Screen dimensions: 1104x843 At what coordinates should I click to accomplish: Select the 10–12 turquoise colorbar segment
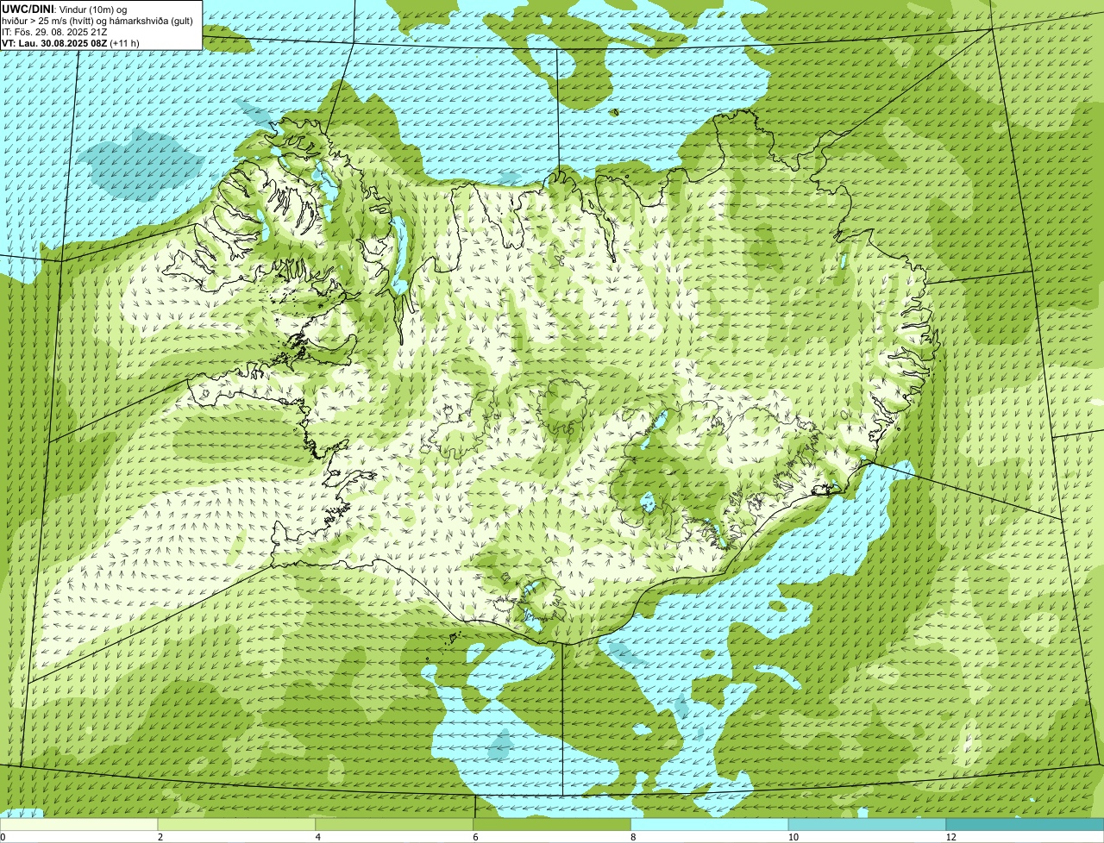click(x=869, y=825)
